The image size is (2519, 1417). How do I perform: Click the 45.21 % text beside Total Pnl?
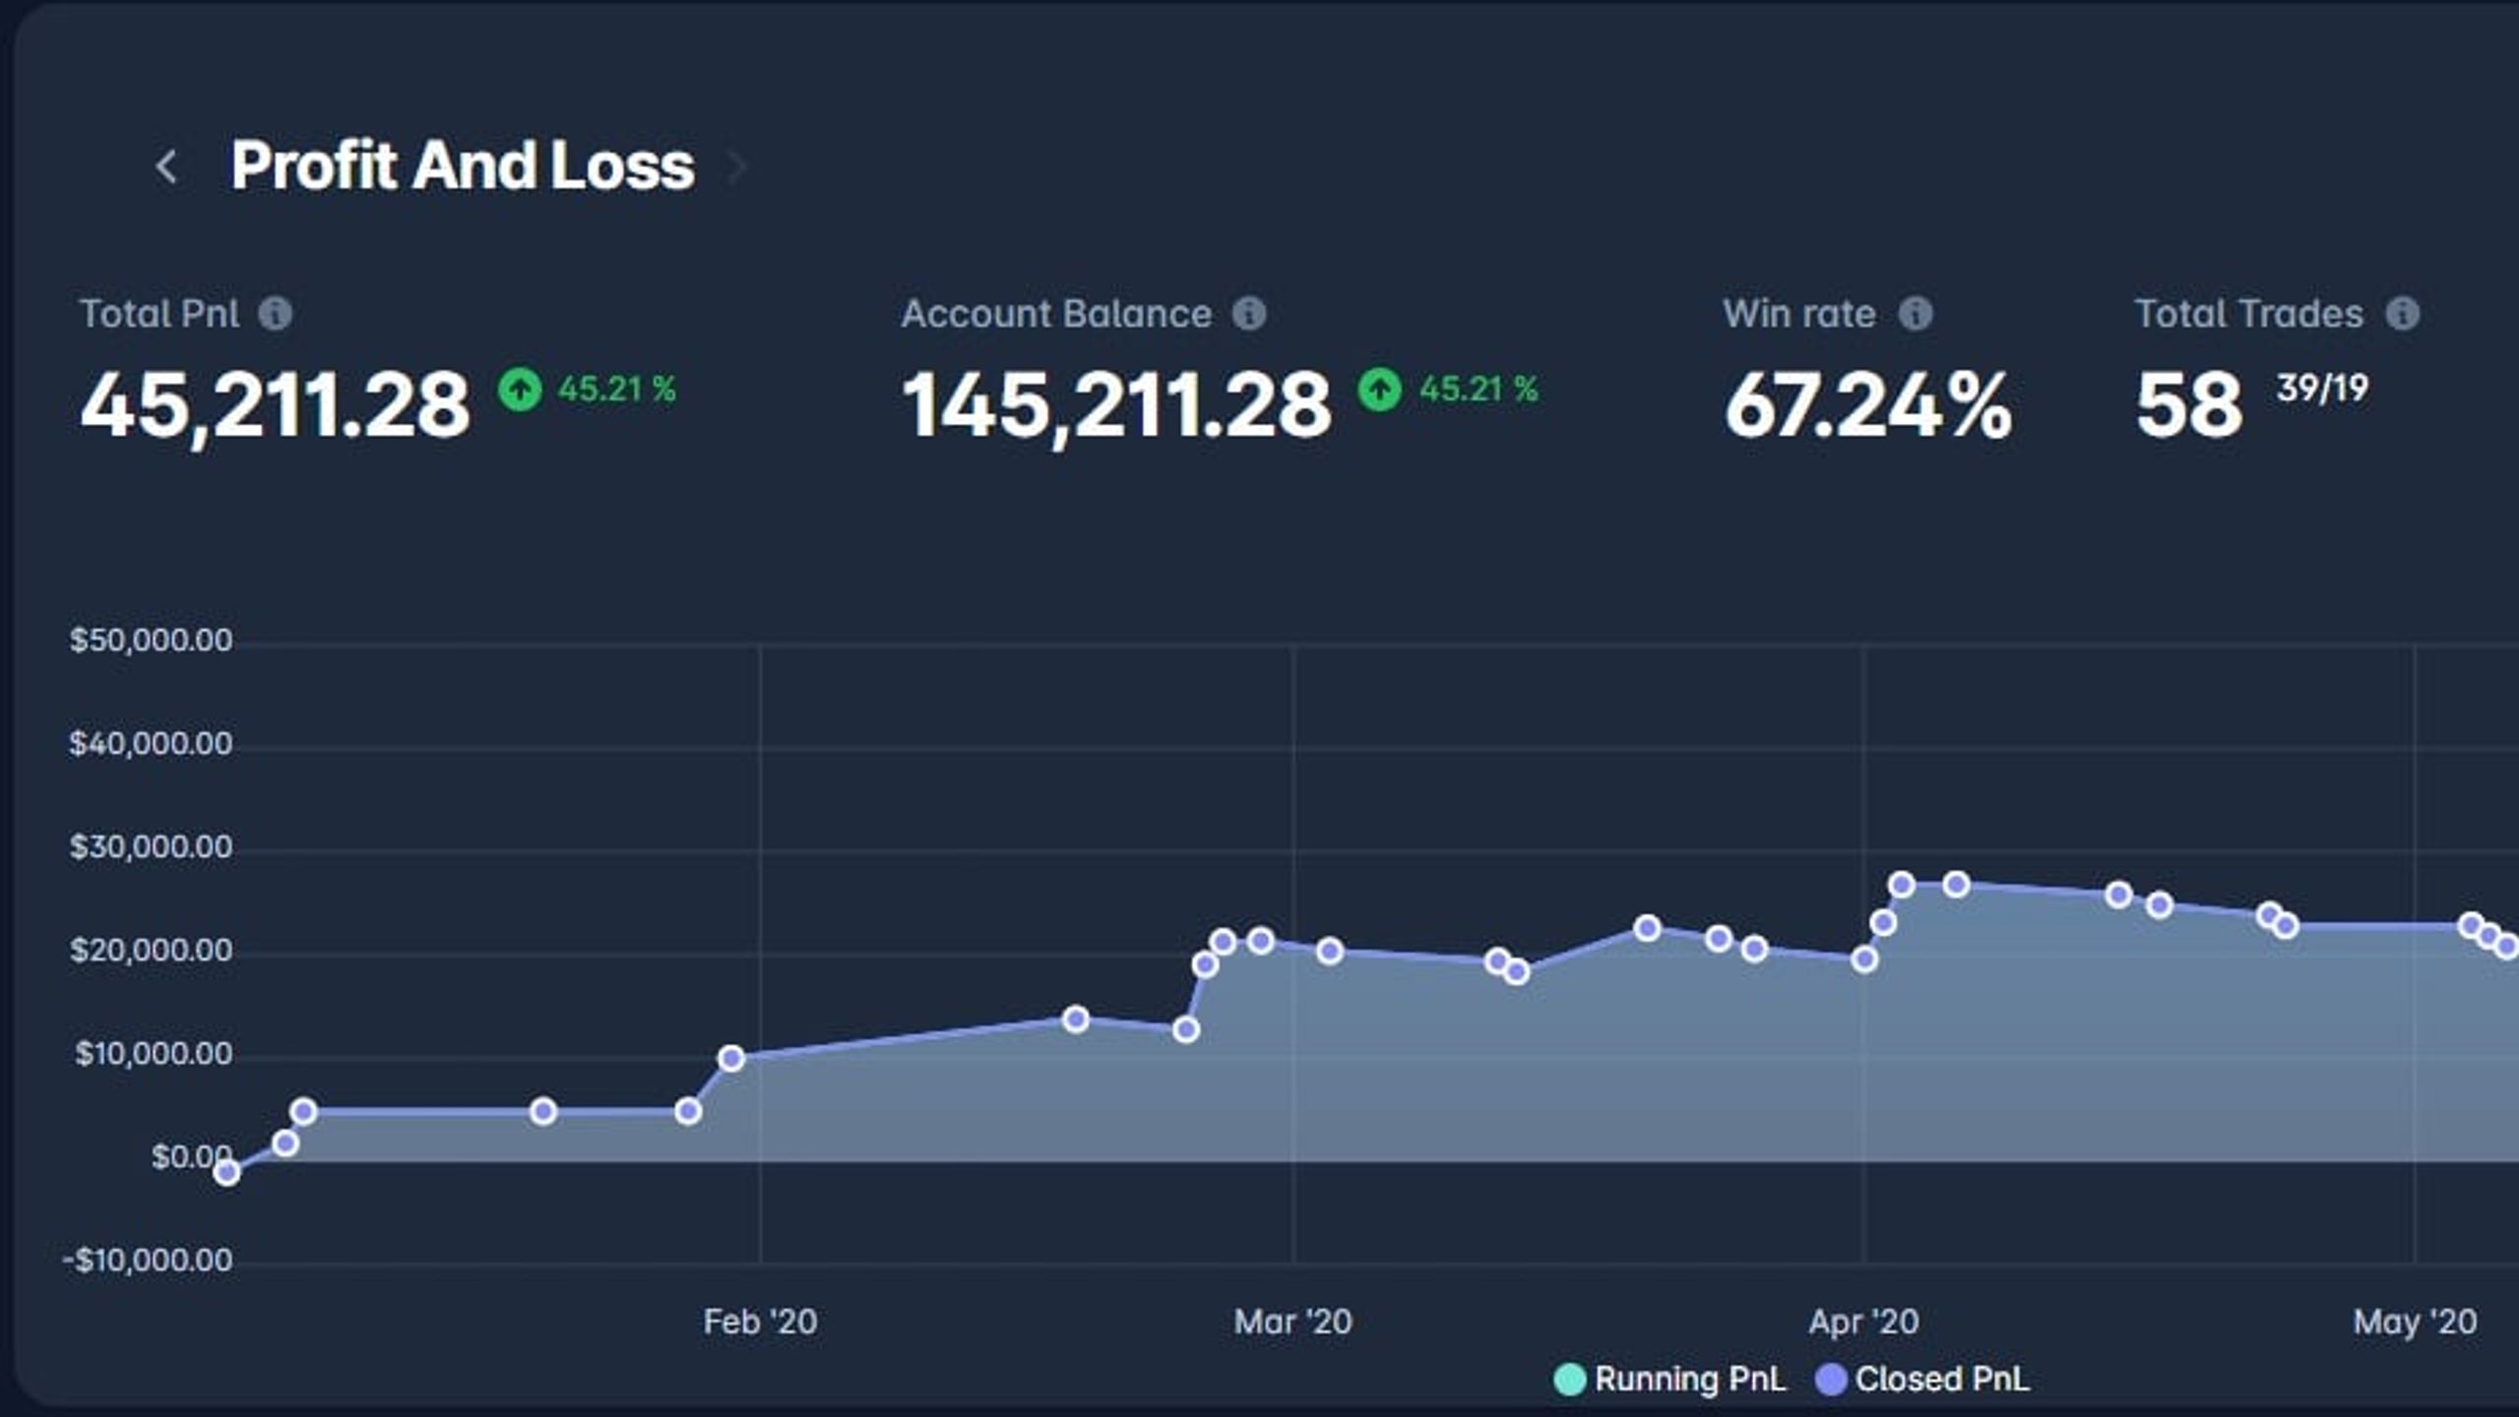(x=617, y=390)
